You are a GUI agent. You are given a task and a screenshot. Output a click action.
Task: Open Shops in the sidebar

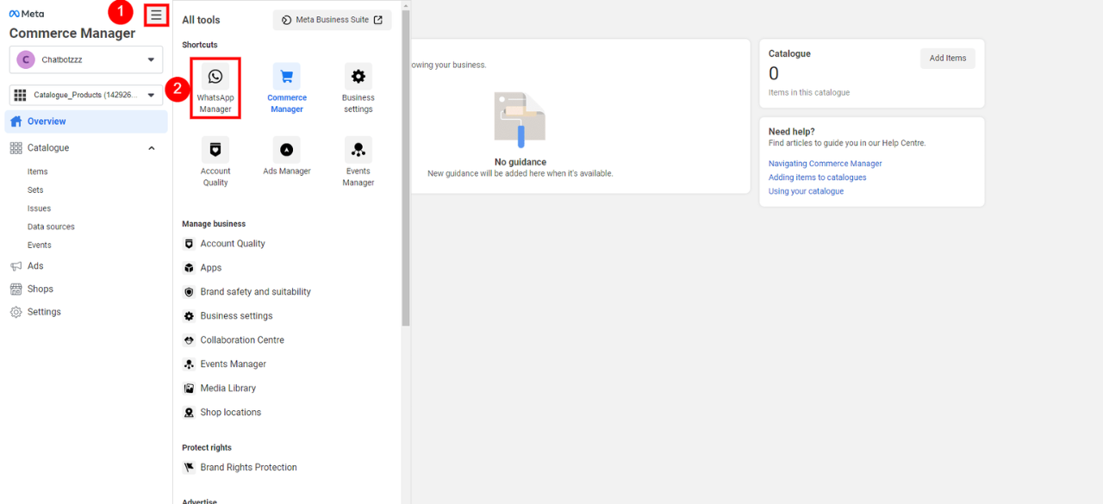pos(41,289)
